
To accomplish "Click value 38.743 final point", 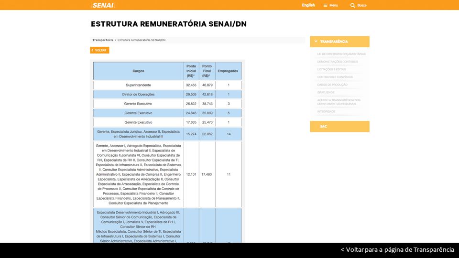I will (x=207, y=104).
